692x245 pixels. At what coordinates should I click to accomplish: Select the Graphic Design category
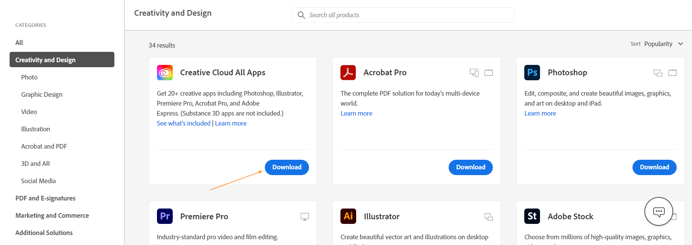[x=41, y=94]
